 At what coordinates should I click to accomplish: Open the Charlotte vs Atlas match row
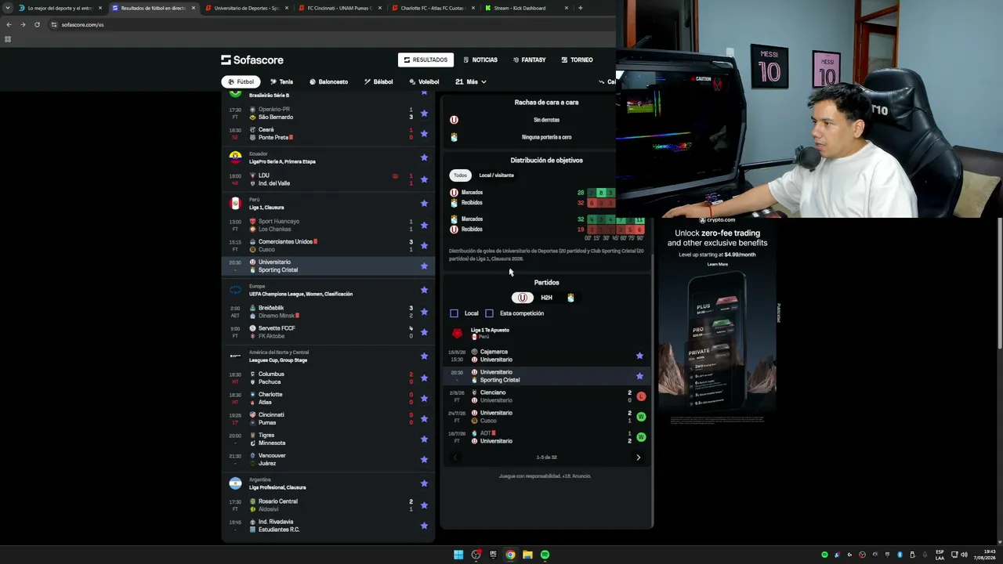pyautogui.click(x=328, y=398)
